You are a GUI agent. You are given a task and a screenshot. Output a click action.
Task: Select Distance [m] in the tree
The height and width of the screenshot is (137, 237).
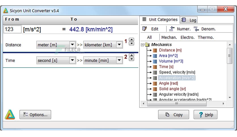coord(170,50)
